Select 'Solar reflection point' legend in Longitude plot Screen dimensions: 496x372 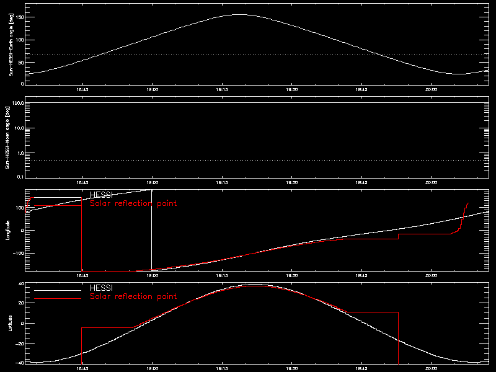tap(133, 203)
